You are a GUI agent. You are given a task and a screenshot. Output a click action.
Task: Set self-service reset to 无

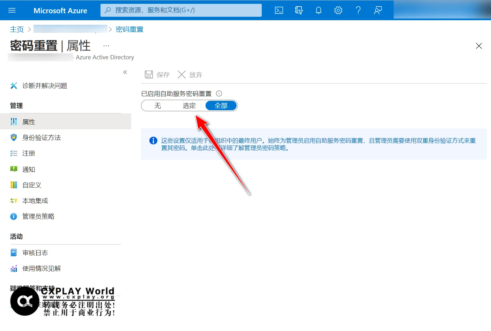click(x=158, y=106)
